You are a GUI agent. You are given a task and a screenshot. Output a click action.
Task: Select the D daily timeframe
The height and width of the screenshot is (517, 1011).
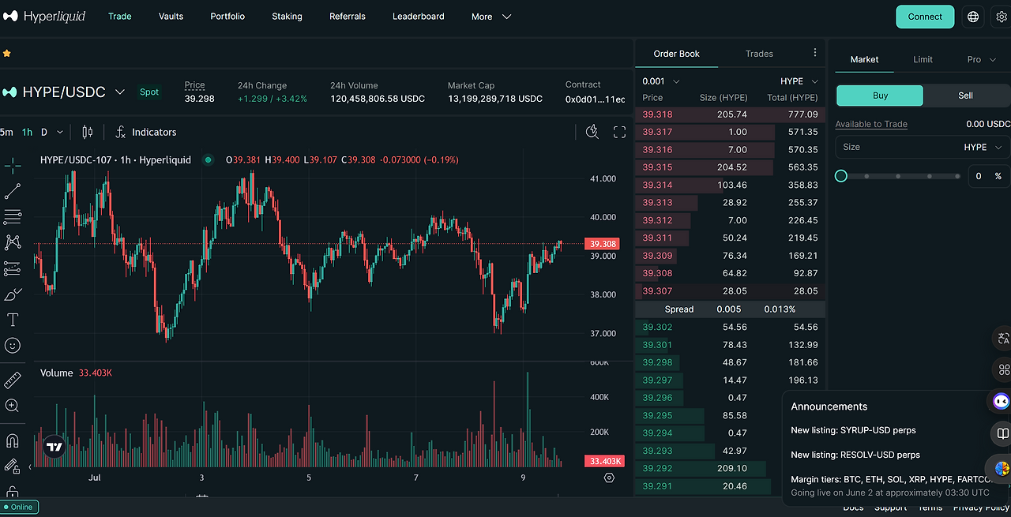tap(44, 132)
